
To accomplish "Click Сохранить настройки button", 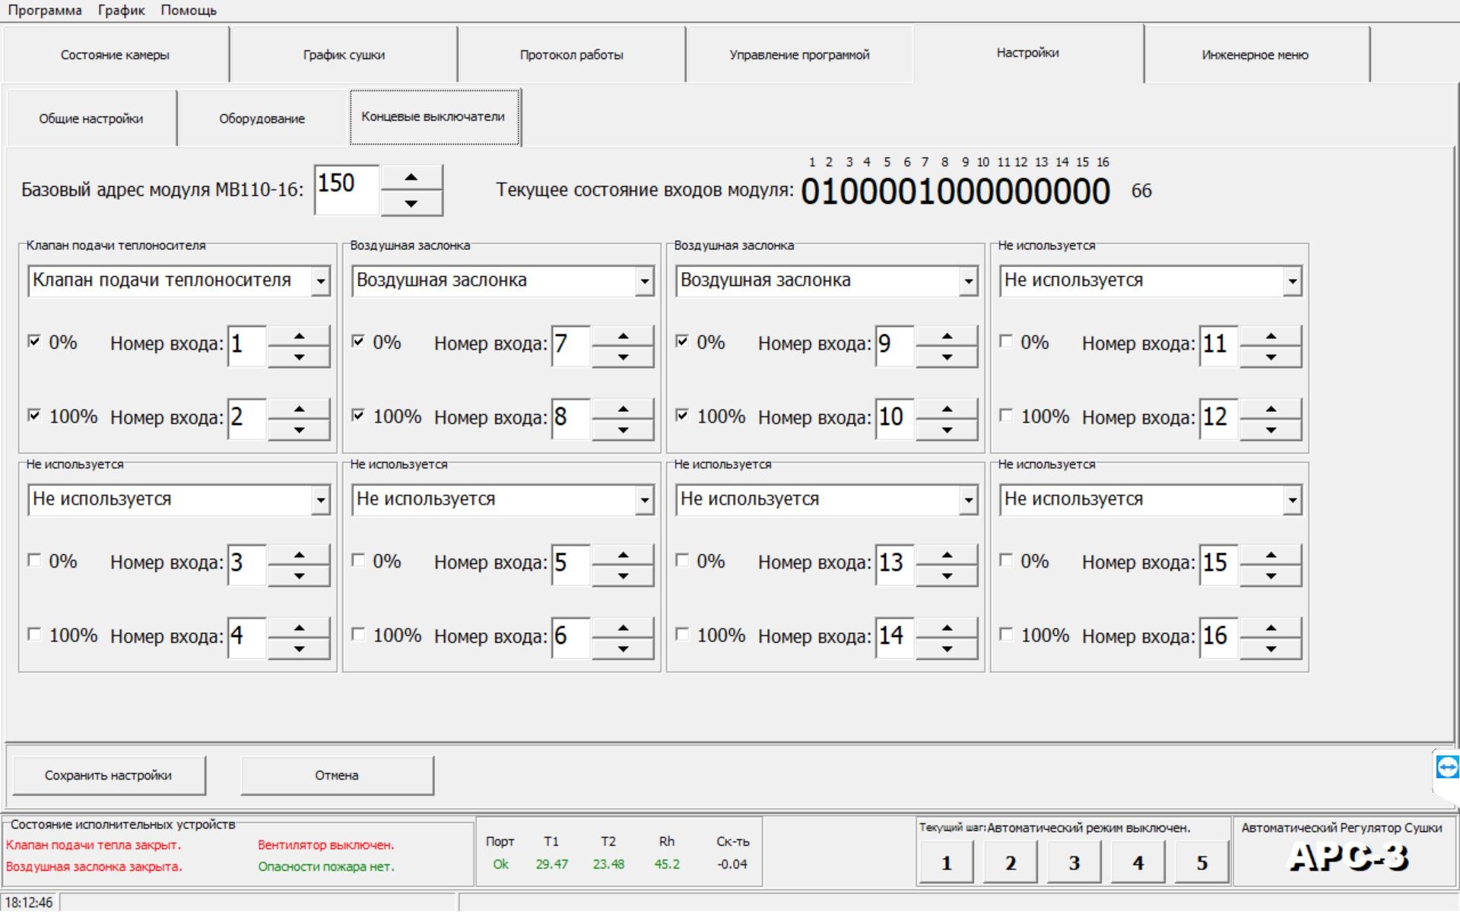I will point(109,775).
